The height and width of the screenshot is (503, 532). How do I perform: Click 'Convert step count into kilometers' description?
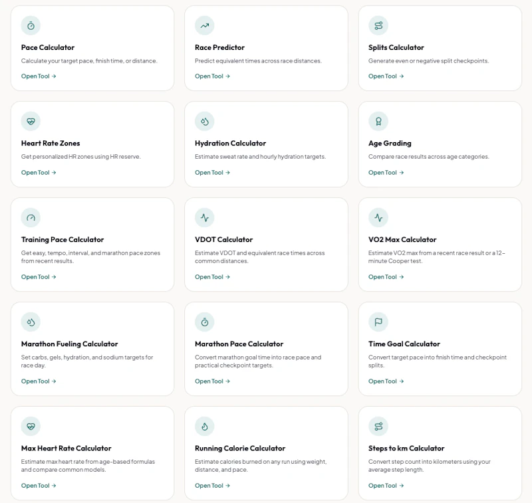point(430,466)
